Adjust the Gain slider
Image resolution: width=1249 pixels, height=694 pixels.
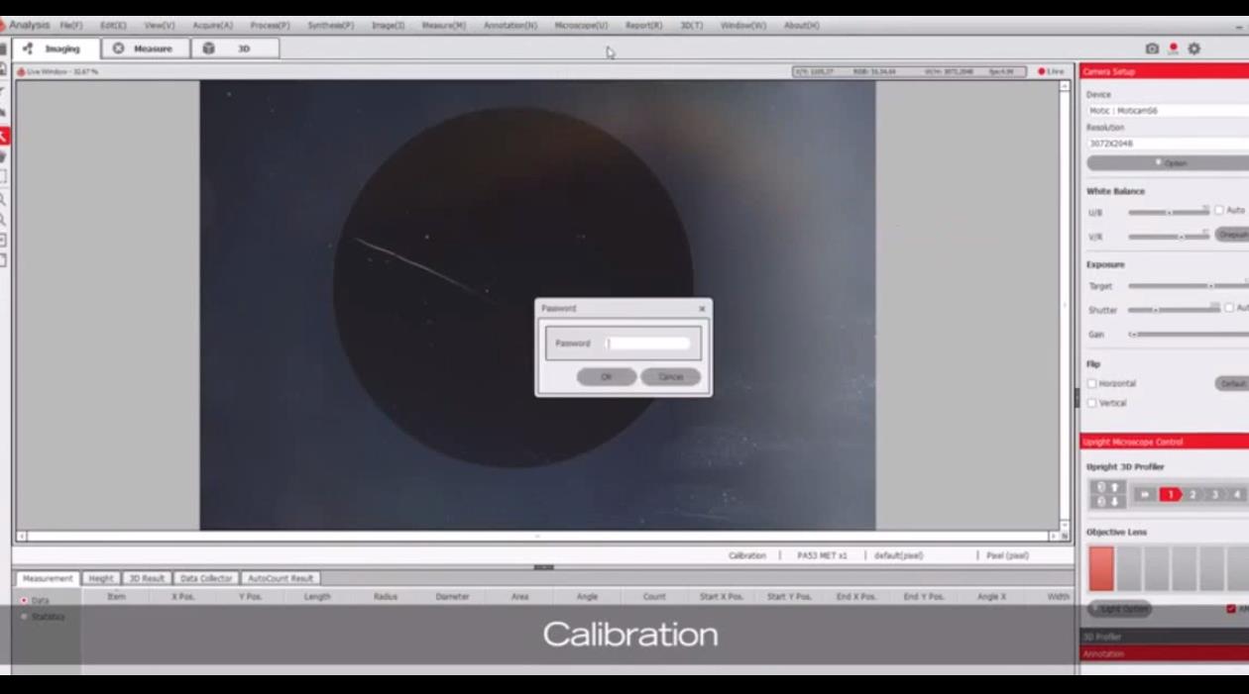(1189, 335)
